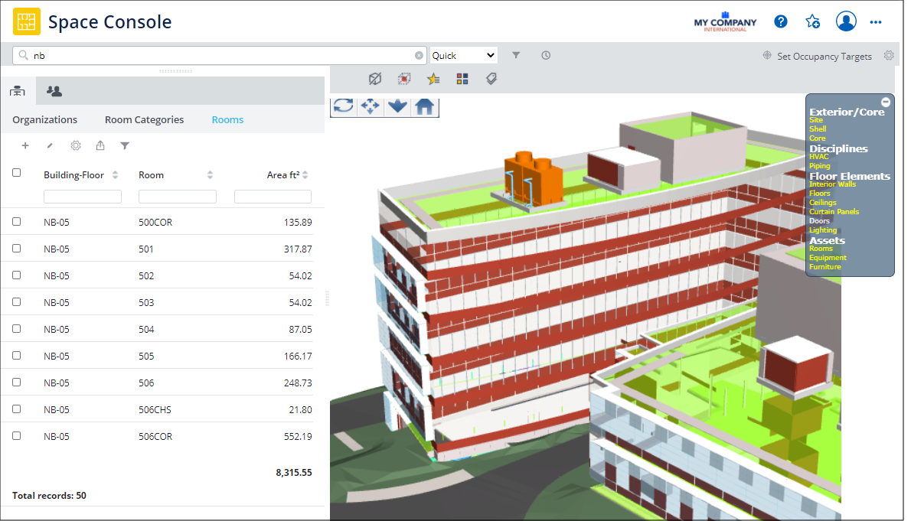This screenshot has height=521, width=911.
Task: Click the Room column filter field
Action: 177,197
